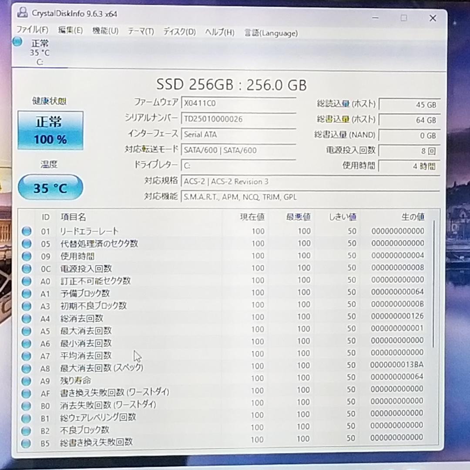Select the 平均消去回数 row
Screen dimensions: 470x470
[223, 355]
